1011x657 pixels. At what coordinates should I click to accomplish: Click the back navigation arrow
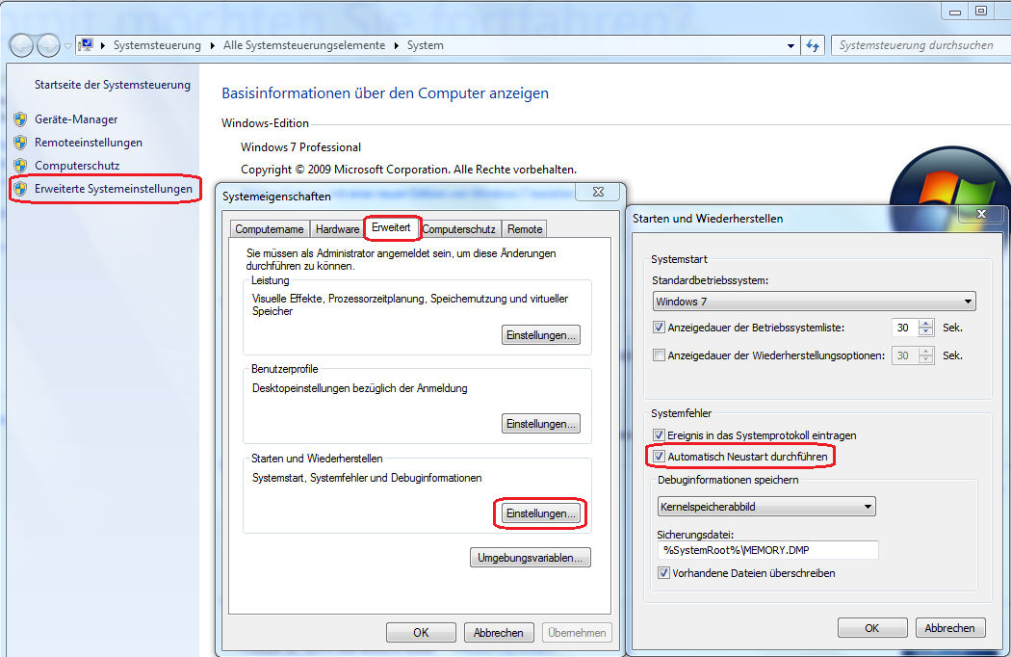21,46
